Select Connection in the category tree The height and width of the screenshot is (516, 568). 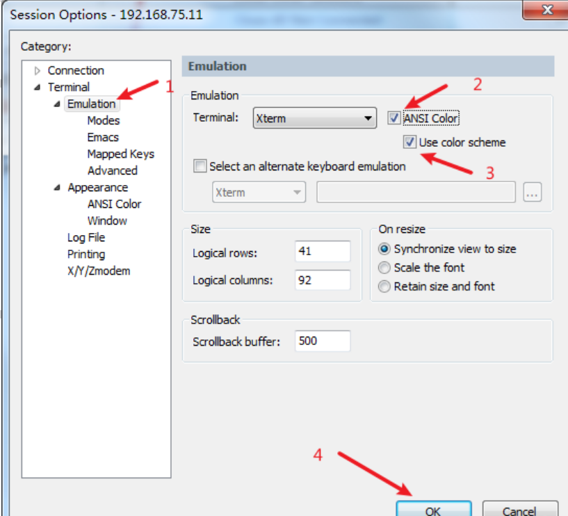76,71
